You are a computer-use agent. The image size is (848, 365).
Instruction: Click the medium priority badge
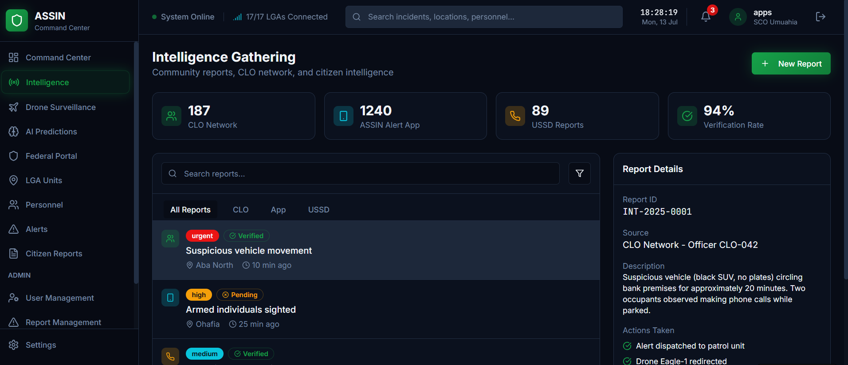click(x=204, y=354)
